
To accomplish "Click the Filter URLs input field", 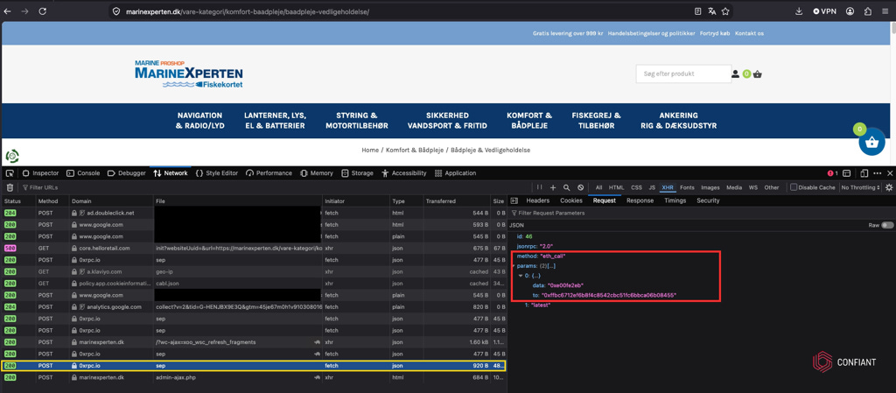I will 274,187.
